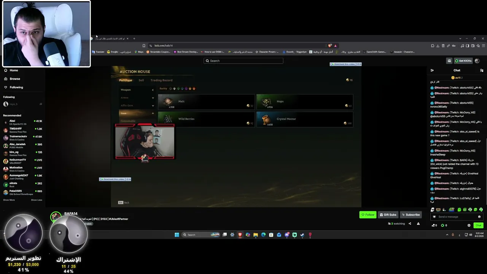Click the Back button in Auction House
This screenshot has width=487, height=274.
124,202
